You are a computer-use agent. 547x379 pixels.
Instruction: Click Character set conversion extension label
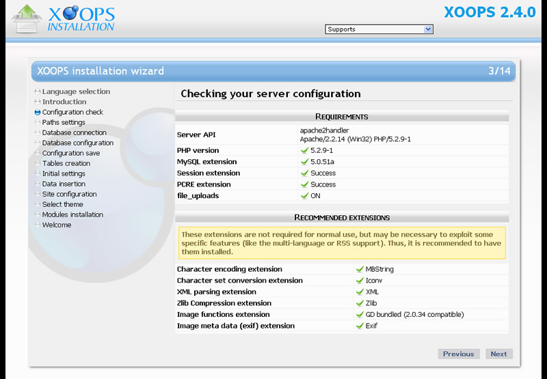coord(240,281)
